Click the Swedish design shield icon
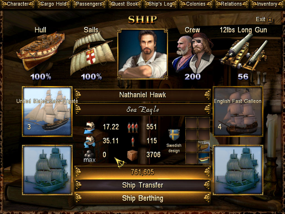Image resolution: width=285 pixels, height=214 pixels. tap(174, 135)
